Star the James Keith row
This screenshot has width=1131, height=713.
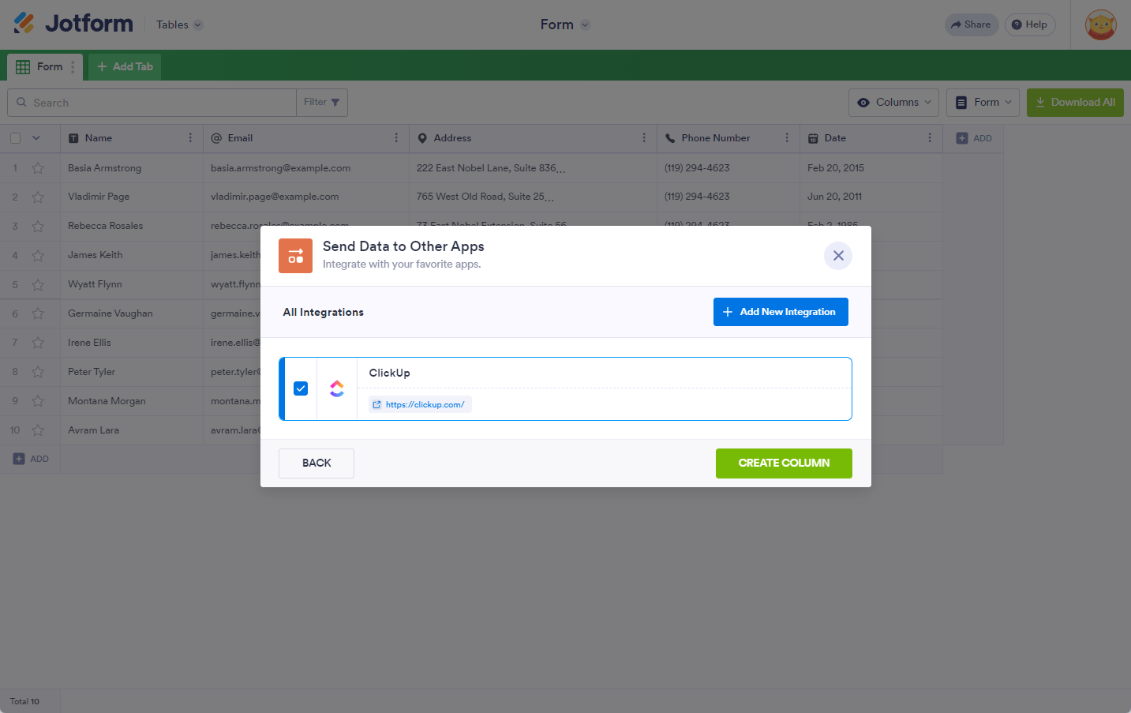click(x=38, y=256)
